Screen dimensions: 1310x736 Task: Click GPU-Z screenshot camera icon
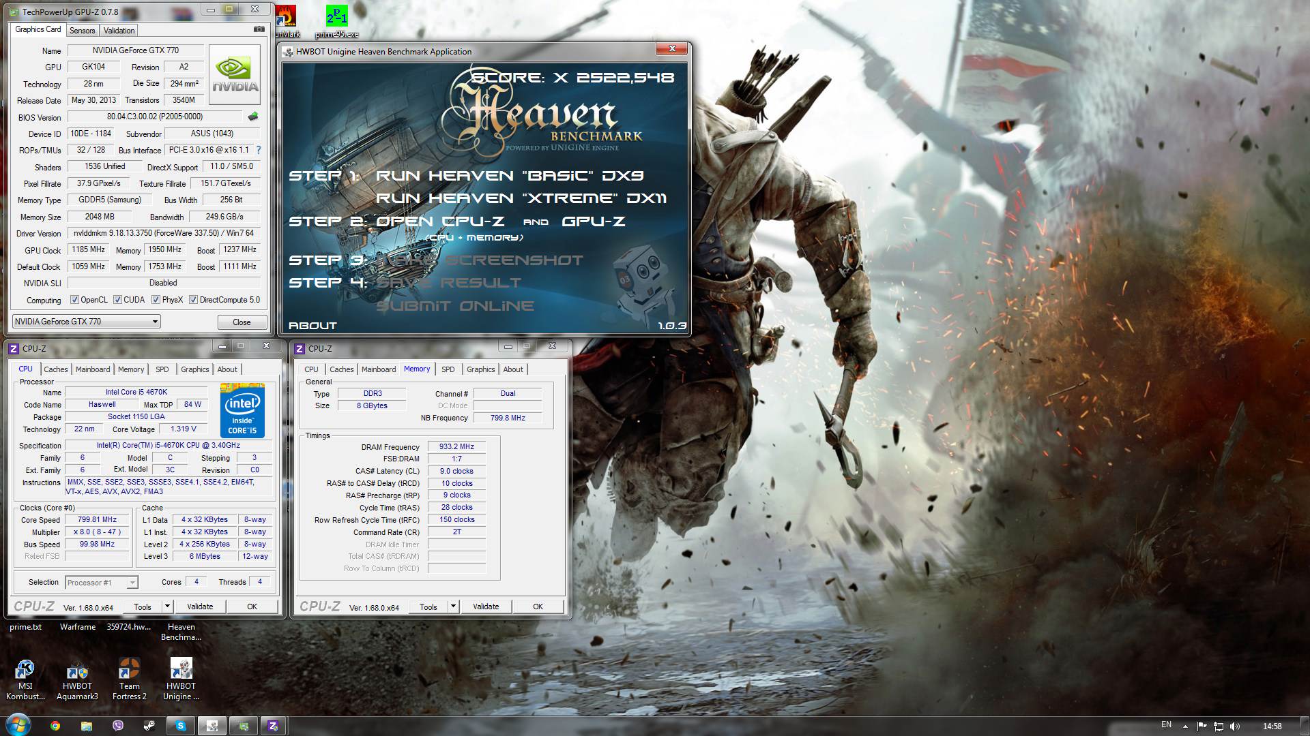coord(259,29)
